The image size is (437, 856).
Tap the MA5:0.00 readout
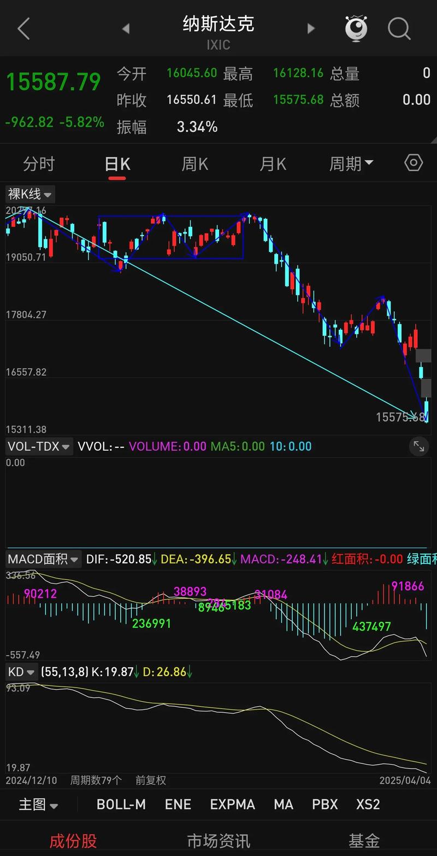pos(238,446)
